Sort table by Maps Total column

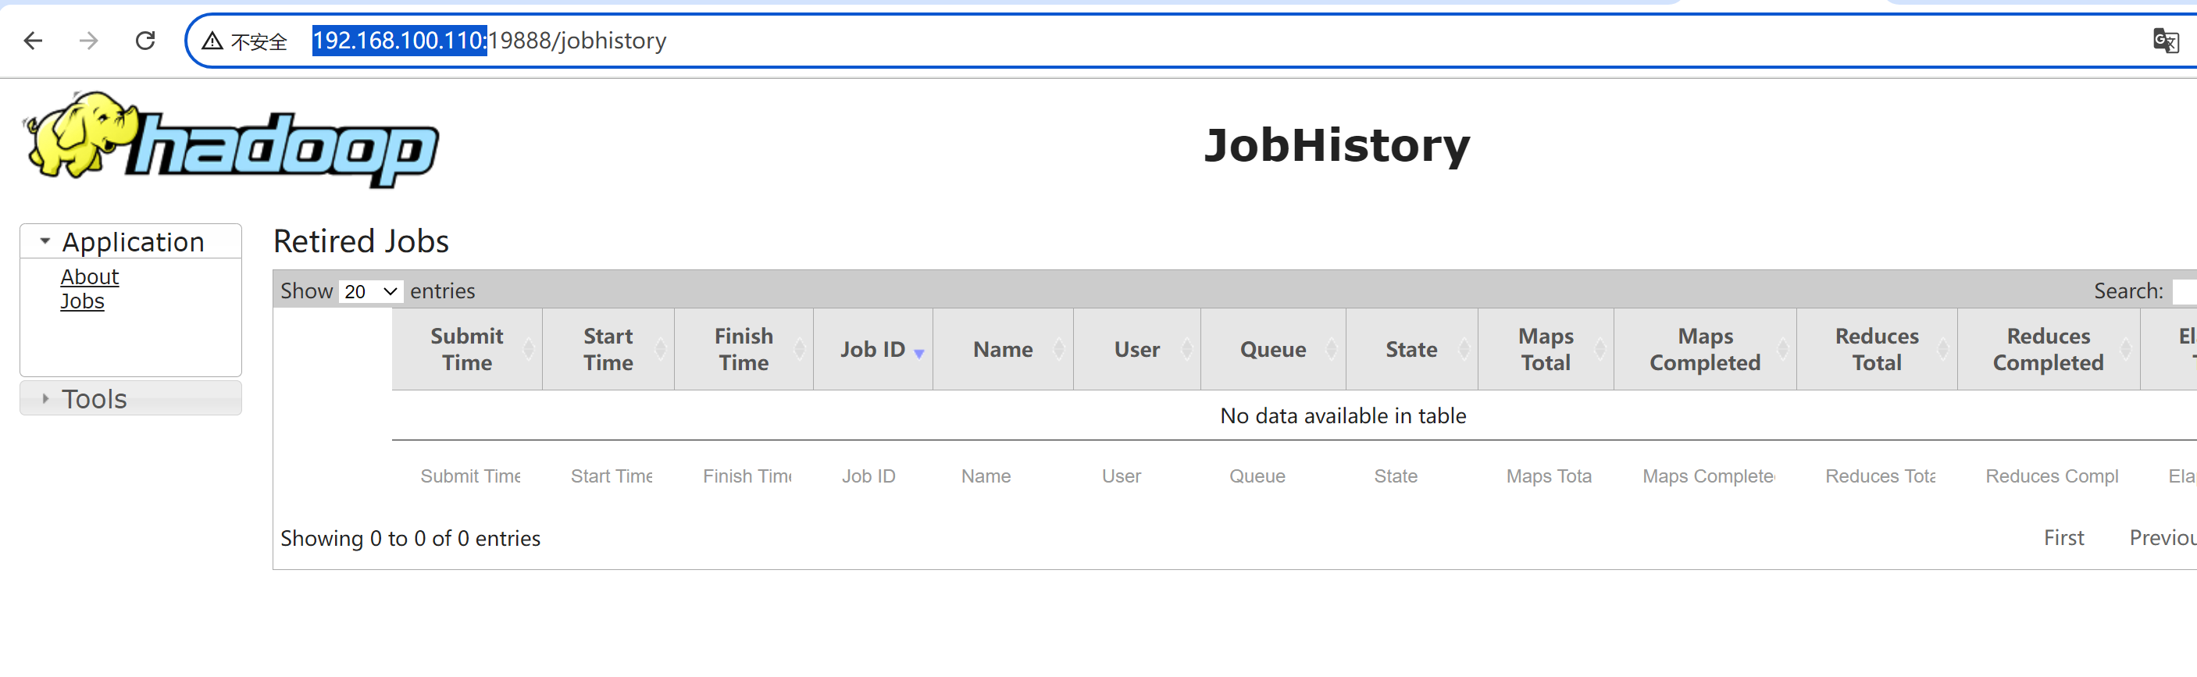[x=1546, y=350]
